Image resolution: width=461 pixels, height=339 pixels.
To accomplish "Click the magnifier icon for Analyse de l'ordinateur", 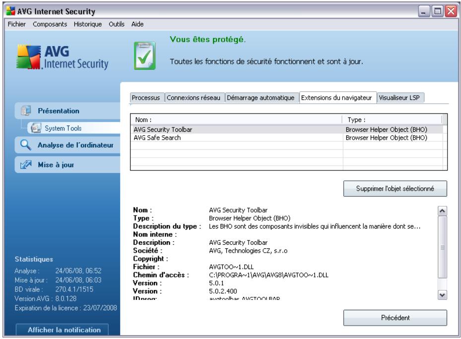I will (26, 145).
